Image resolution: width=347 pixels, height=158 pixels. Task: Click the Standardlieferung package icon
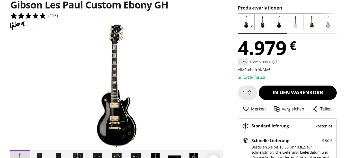click(x=245, y=126)
